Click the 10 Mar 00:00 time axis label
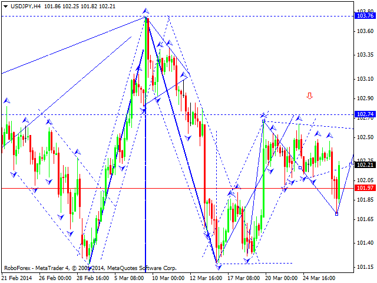This screenshot has height=283, width=377. point(168,278)
